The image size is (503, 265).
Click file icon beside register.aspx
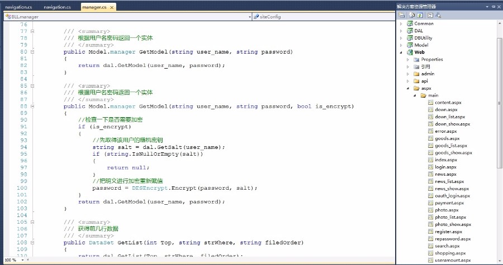(x=430, y=232)
